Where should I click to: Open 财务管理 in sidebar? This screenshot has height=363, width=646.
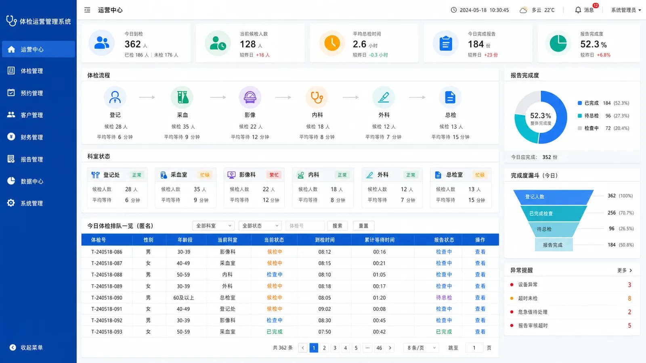[x=38, y=137]
